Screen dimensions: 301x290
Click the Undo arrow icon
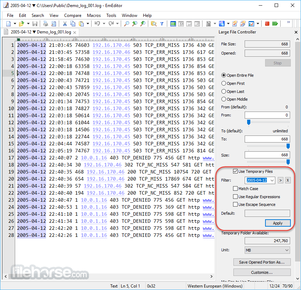[x=97, y=24]
